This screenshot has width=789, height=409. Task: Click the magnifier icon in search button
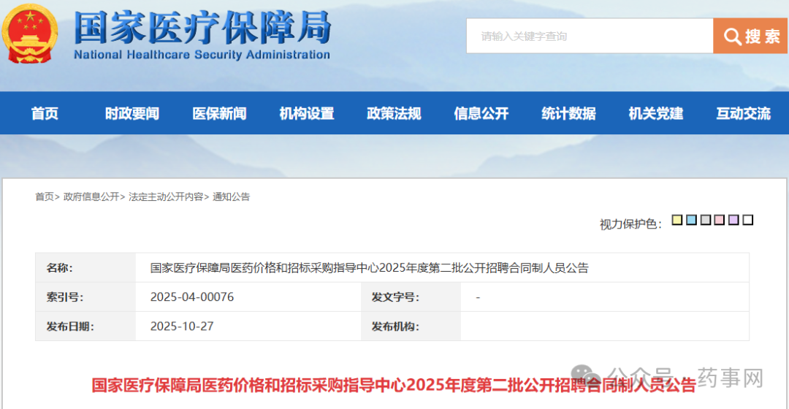pos(731,37)
